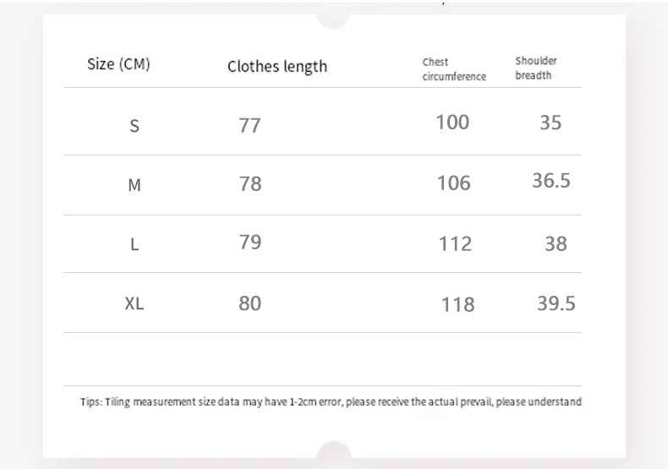Click the Size (CM) column header

[118, 64]
